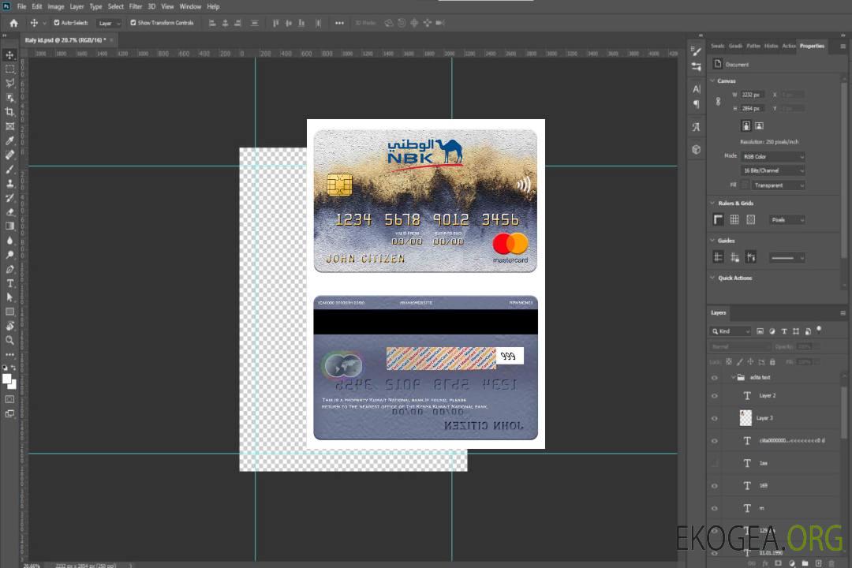Screen dimensions: 852x568
Task: Select the Rectangular Marquee tool
Action: tap(9, 69)
